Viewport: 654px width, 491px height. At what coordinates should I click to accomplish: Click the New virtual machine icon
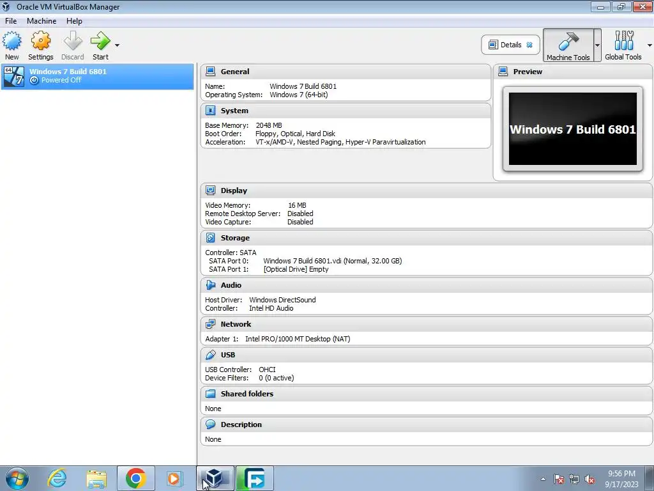(x=11, y=41)
